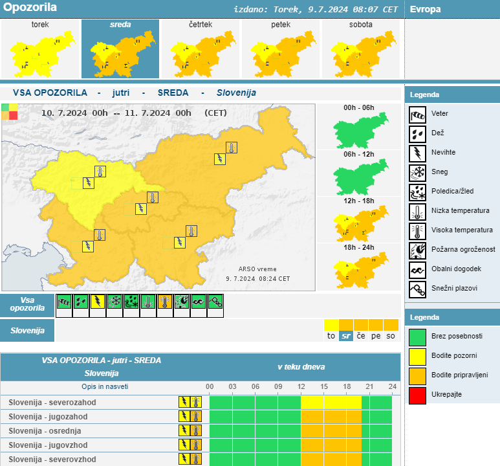Click thunderstorm icon on northeast map region
Viewport: 500px width, 466px height.
coord(221,159)
